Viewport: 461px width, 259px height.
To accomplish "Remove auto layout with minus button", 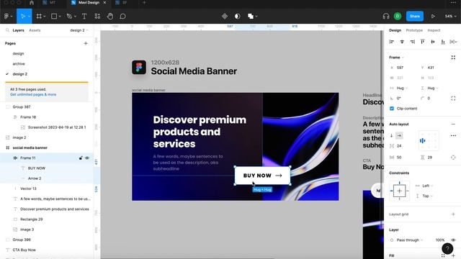I will click(x=453, y=124).
